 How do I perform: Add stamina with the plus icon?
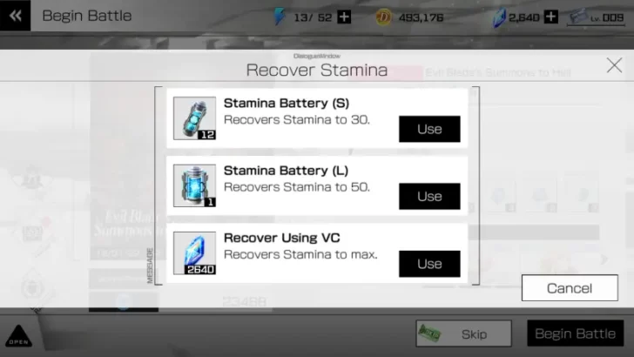click(x=344, y=17)
